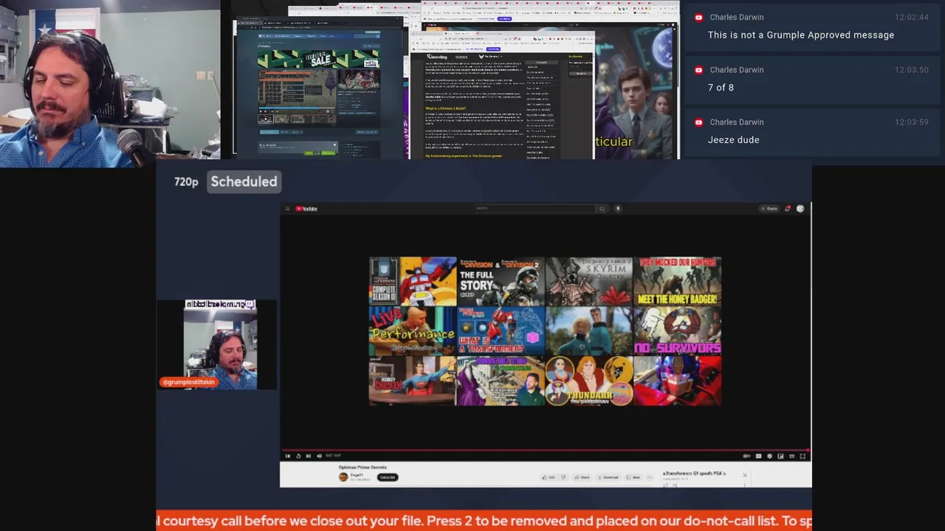Click YouTube icon beside the 12:03:59 chat message
This screenshot has width=945, height=531.
(698, 122)
